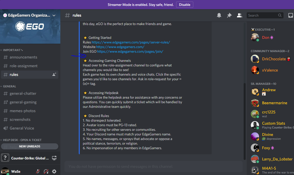Collapse the IMPORTANT category
This screenshot has width=294, height=175.
12,50
